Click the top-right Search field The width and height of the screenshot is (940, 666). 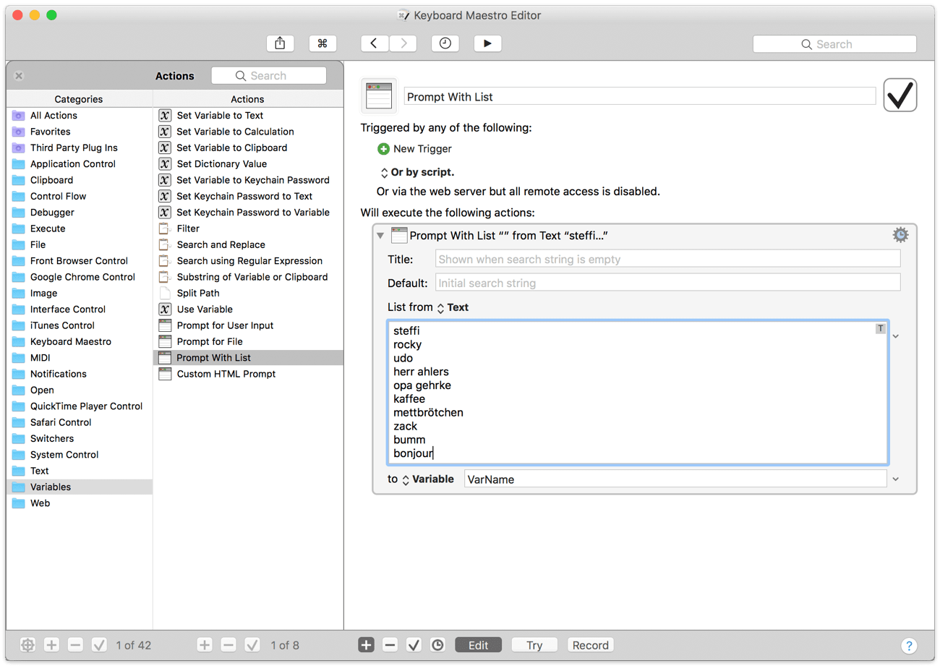(834, 44)
